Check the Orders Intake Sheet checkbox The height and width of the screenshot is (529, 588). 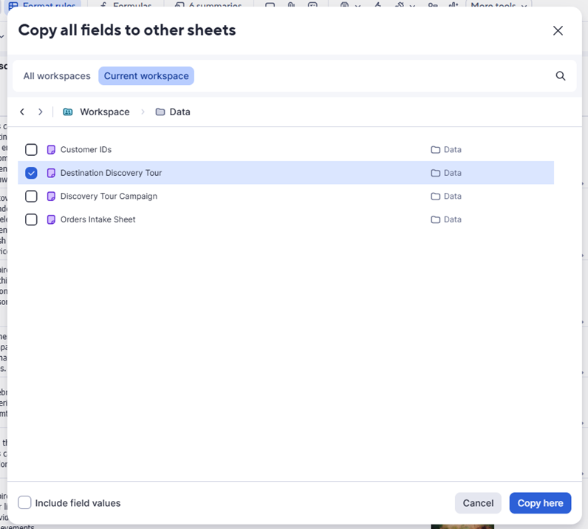(31, 219)
